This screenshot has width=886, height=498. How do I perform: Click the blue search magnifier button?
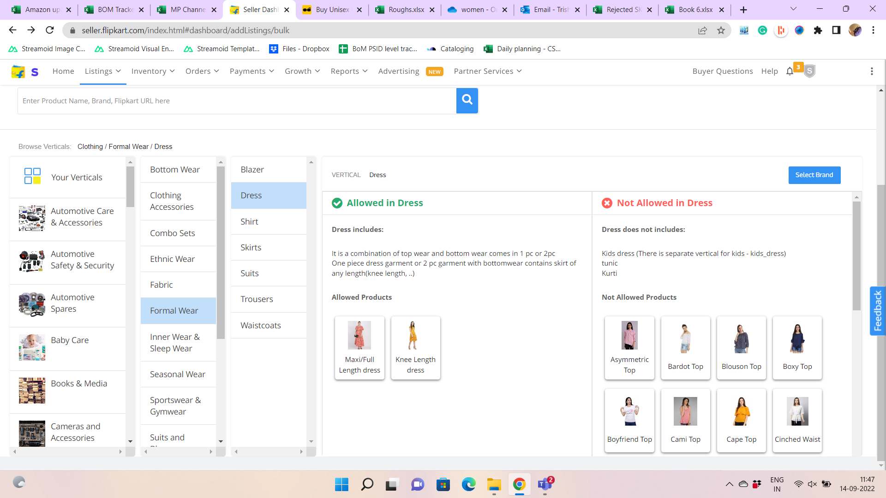pos(467,101)
